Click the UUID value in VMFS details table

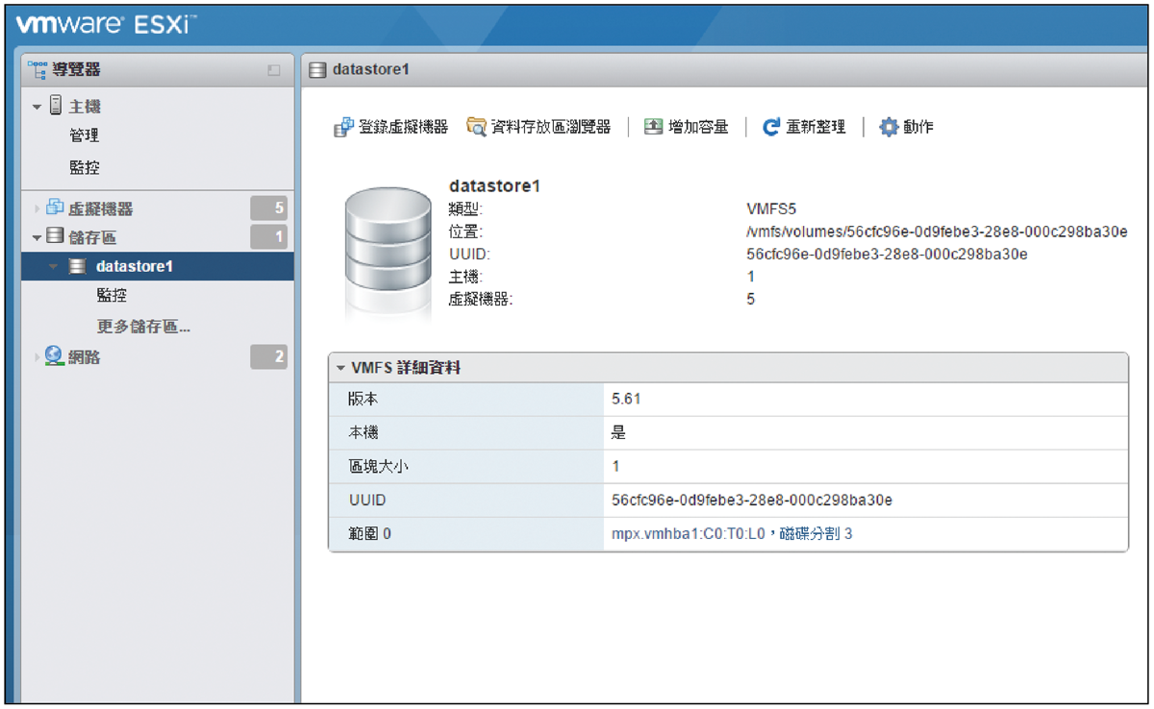click(x=752, y=500)
